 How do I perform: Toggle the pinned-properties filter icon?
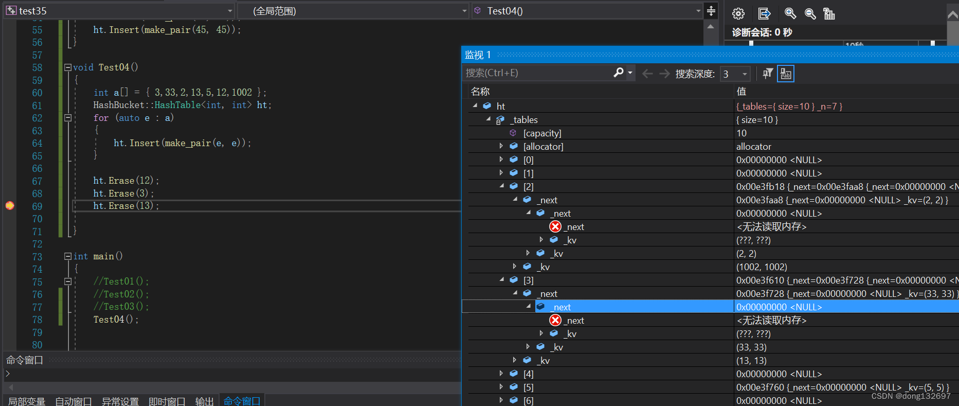[768, 74]
